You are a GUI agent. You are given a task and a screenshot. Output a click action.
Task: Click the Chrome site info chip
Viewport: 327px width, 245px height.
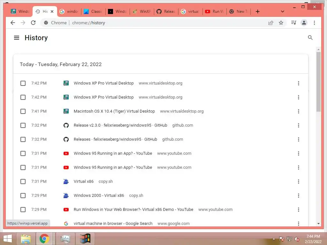click(55, 23)
